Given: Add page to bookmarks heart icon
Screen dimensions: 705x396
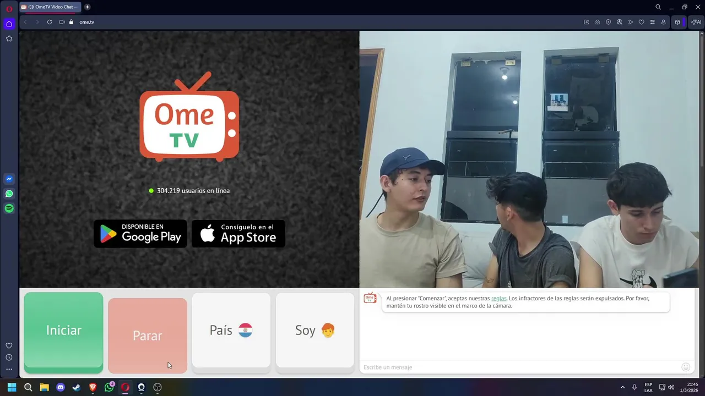Looking at the screenshot, I should (641, 22).
